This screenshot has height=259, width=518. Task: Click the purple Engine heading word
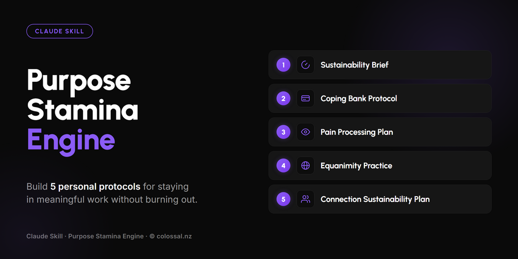click(71, 141)
